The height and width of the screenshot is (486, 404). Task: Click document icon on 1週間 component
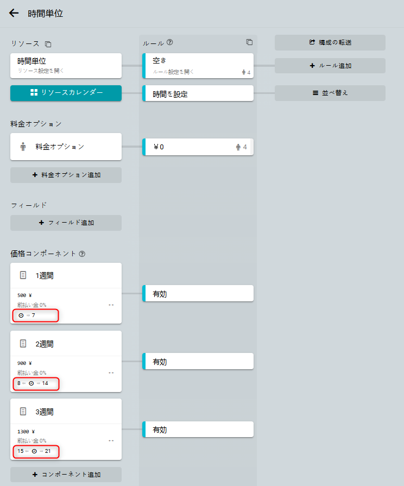pos(23,275)
